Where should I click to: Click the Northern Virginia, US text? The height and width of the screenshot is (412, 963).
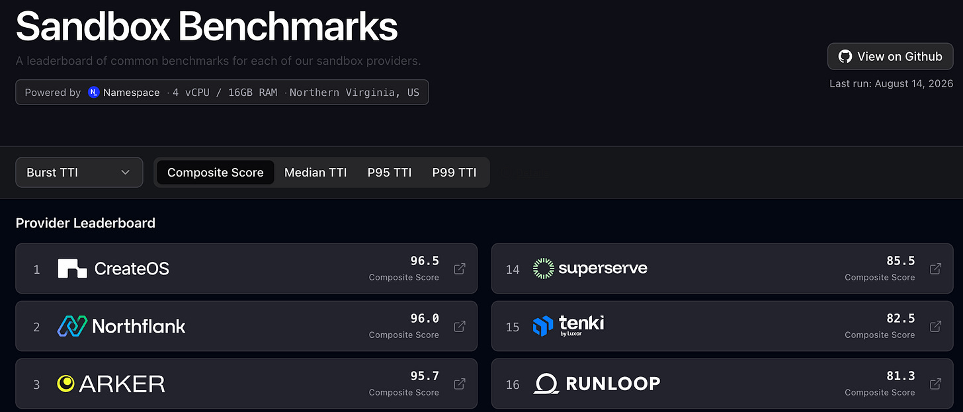[355, 93]
